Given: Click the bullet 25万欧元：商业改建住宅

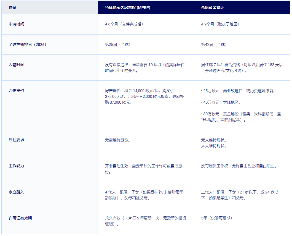Looking at the screenshot, I should (238, 91).
